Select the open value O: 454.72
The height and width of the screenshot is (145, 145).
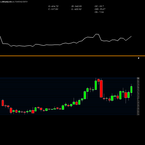[x=53, y=6]
